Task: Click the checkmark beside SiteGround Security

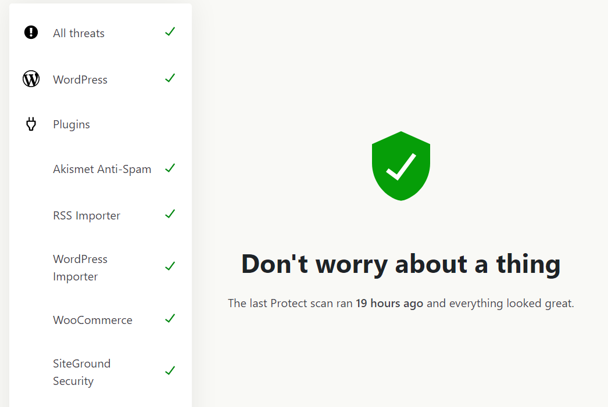Action: click(x=170, y=370)
